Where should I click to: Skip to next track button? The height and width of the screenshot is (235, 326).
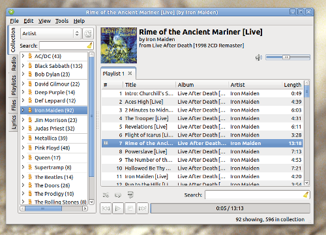tap(143, 208)
